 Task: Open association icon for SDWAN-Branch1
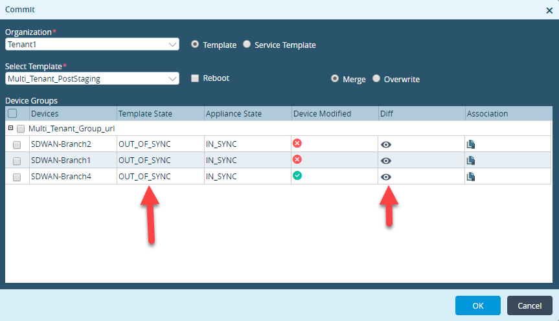[471, 160]
